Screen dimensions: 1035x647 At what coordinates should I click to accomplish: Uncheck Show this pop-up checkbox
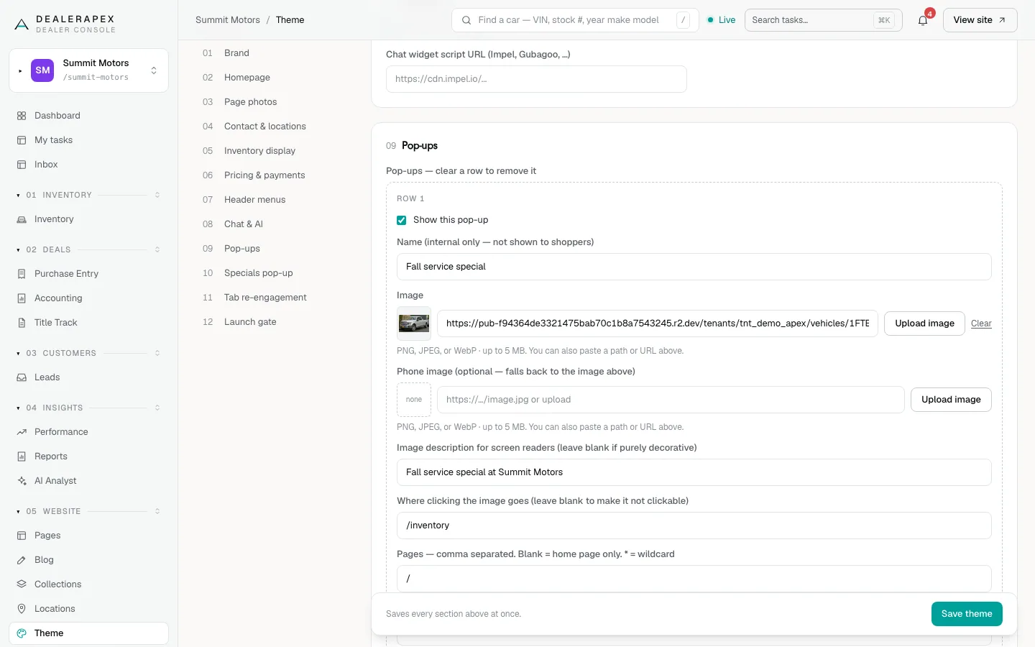click(402, 220)
